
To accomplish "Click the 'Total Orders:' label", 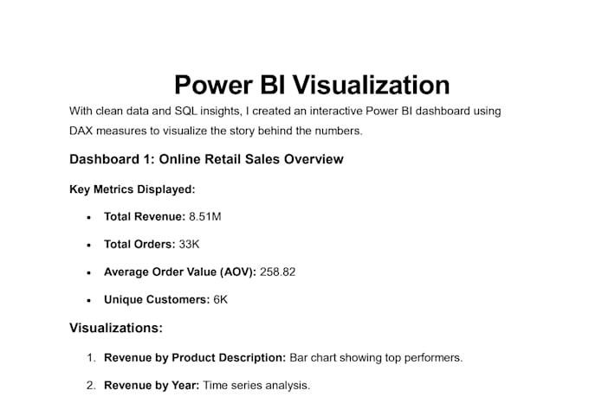I will coord(139,244).
